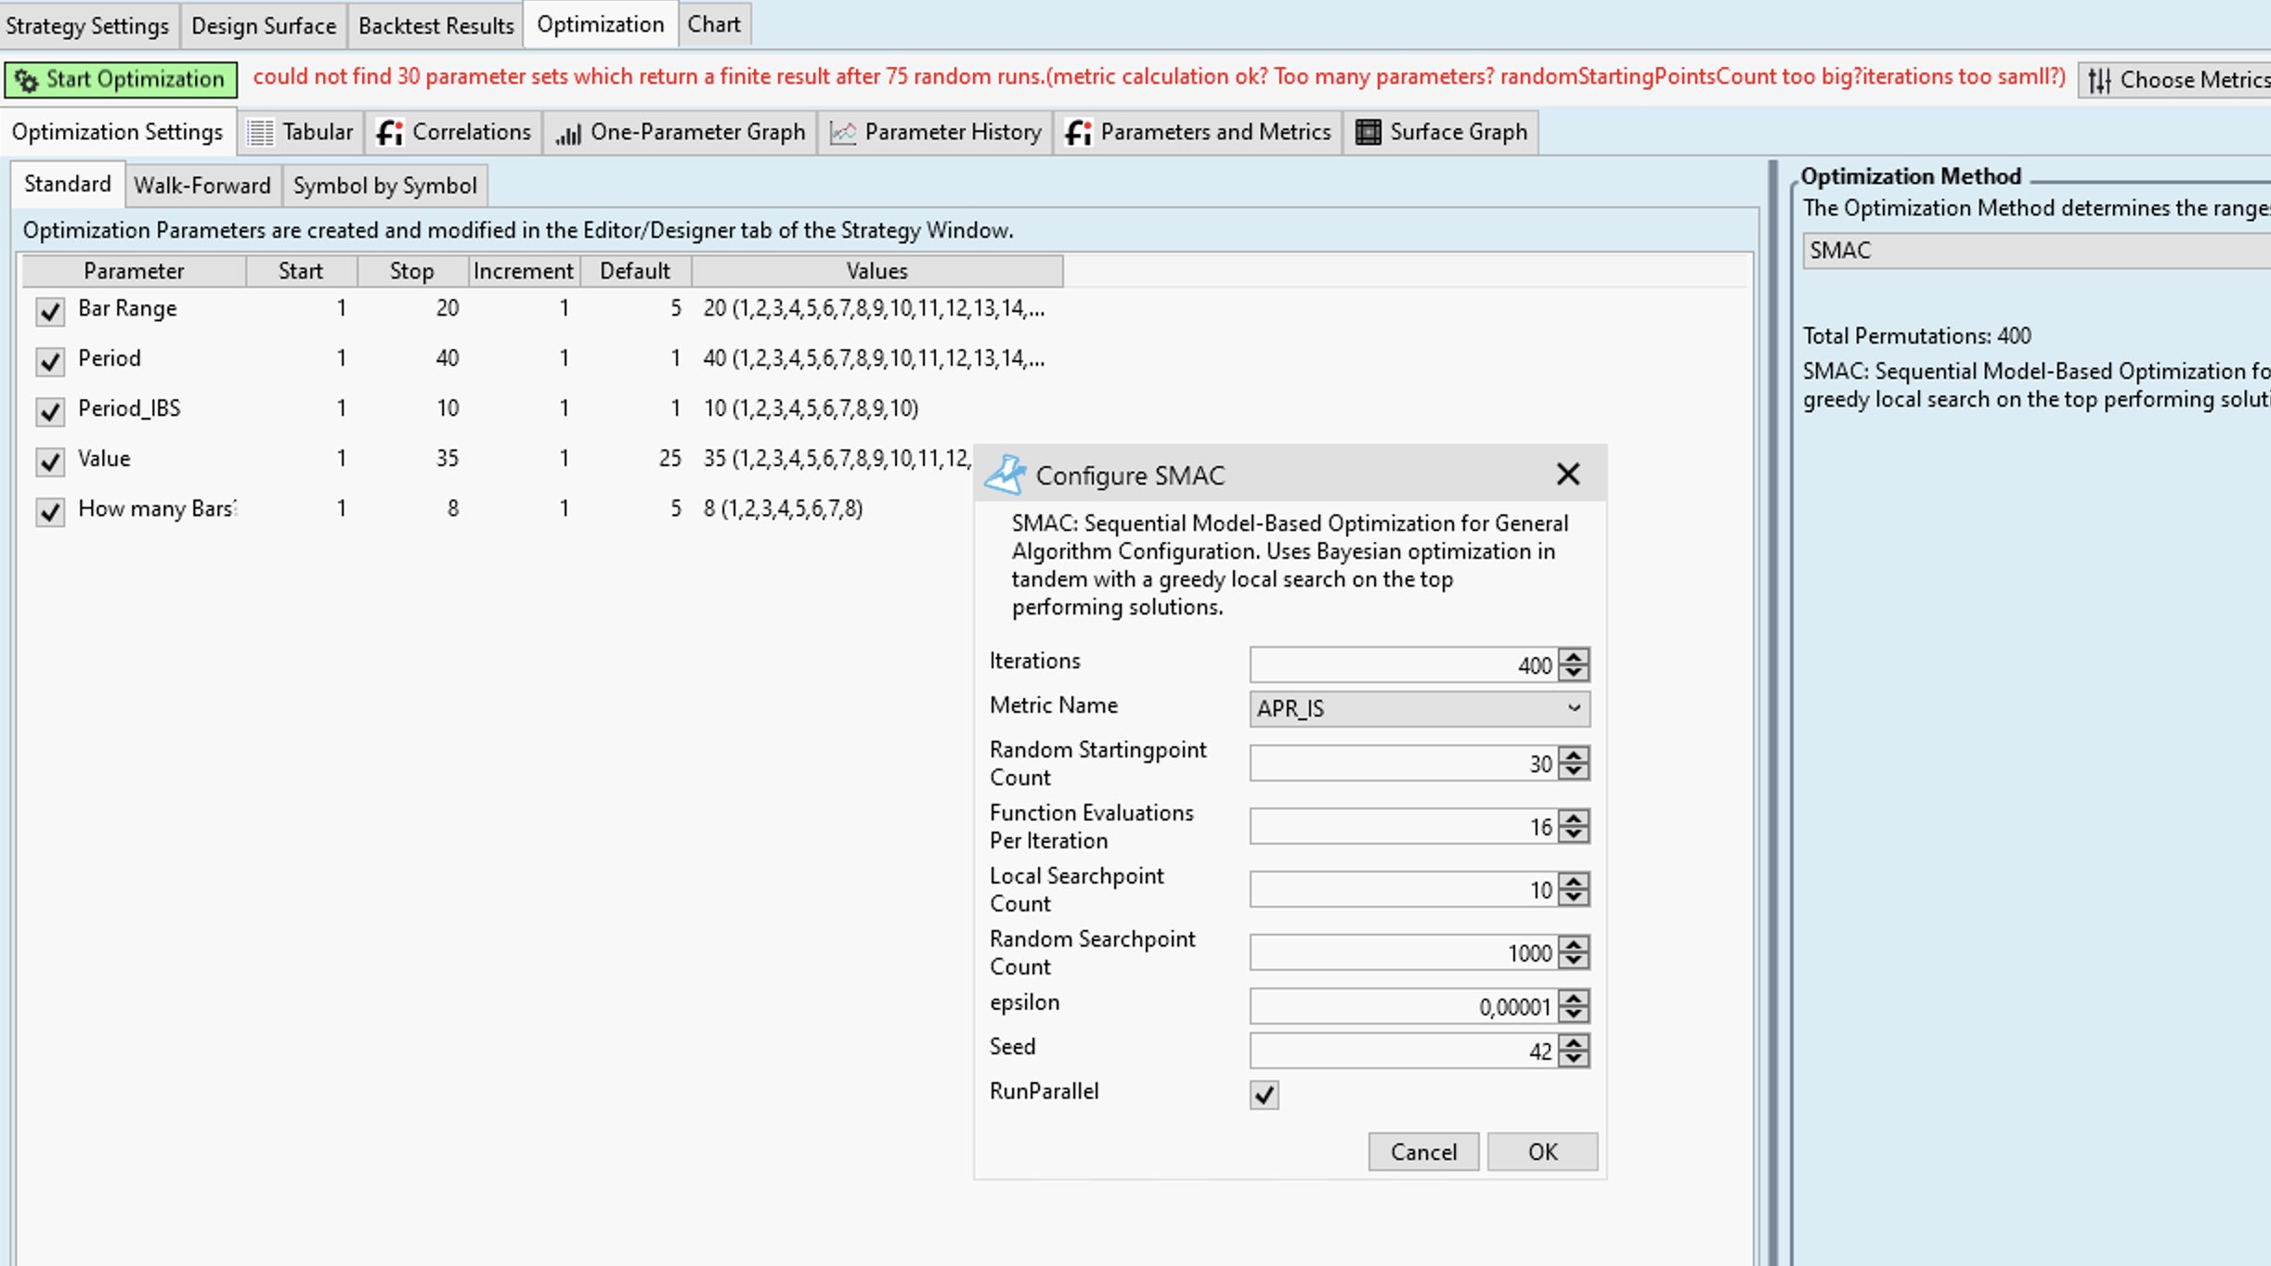This screenshot has width=2271, height=1266.
Task: Click the Surface Graph icon
Action: 1368,133
